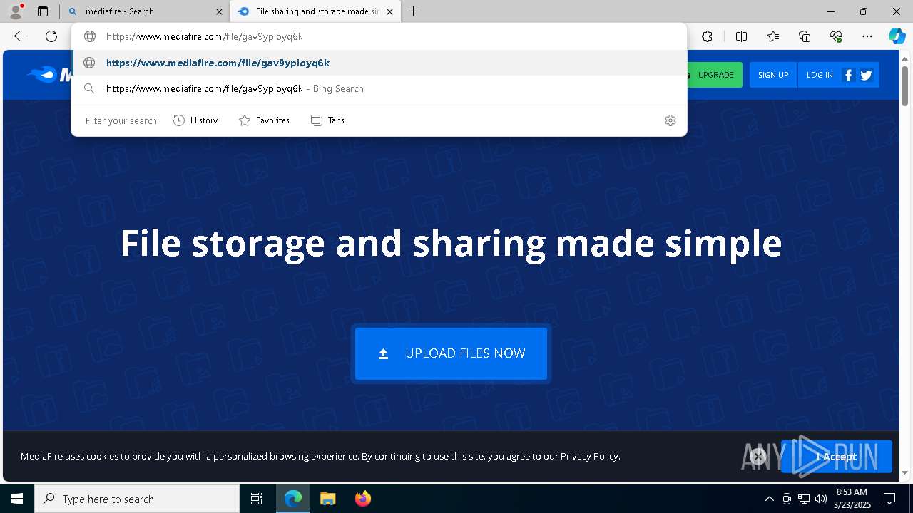Screen dimensions: 913x513
Task: Open the Copilot sidebar icon
Action: [897, 36]
